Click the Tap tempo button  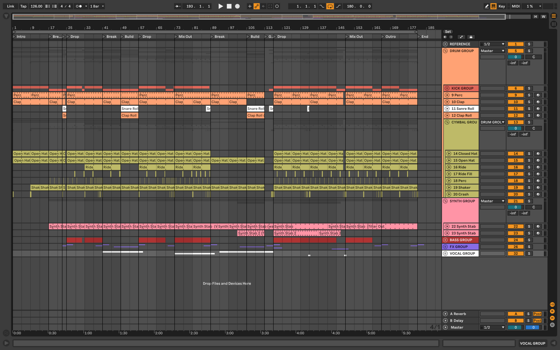click(x=23, y=6)
